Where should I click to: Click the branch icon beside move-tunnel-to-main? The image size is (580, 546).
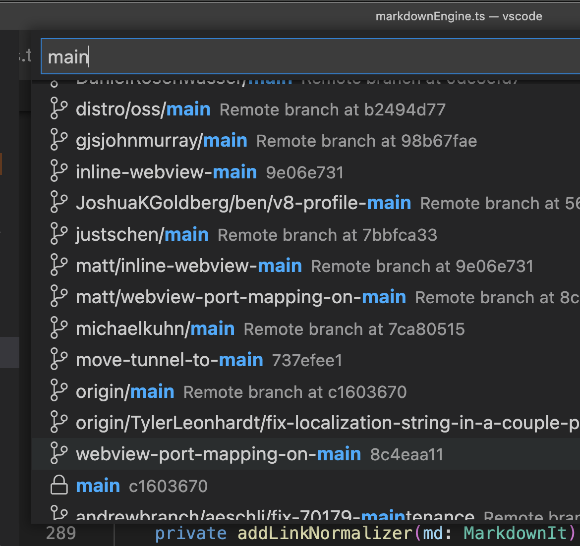click(x=59, y=359)
